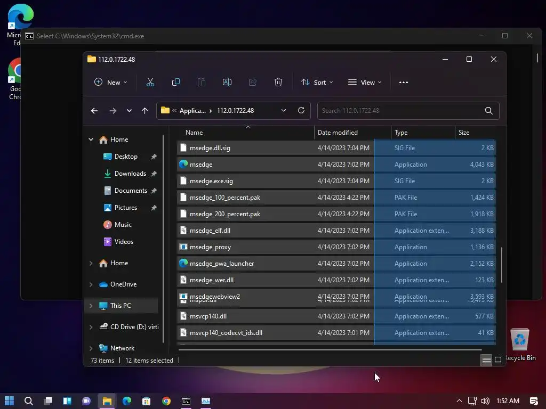Click the file list horizontal scrollbar
Viewport: 546px width, 409px height.
tap(330, 349)
